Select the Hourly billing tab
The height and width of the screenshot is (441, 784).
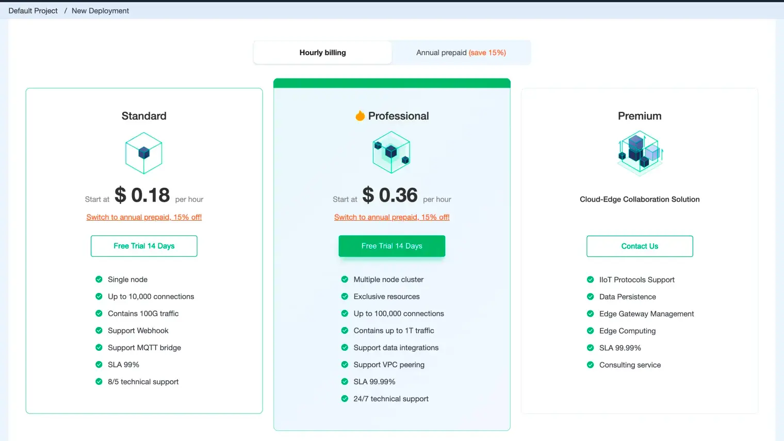point(322,53)
